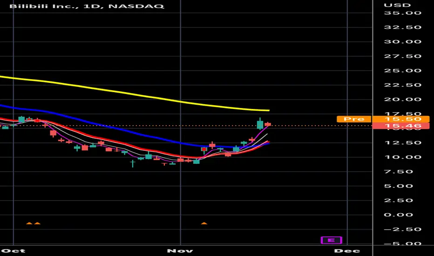The height and width of the screenshot is (256, 434).
Task: Click the 25.00 price axis label
Action: point(403,71)
